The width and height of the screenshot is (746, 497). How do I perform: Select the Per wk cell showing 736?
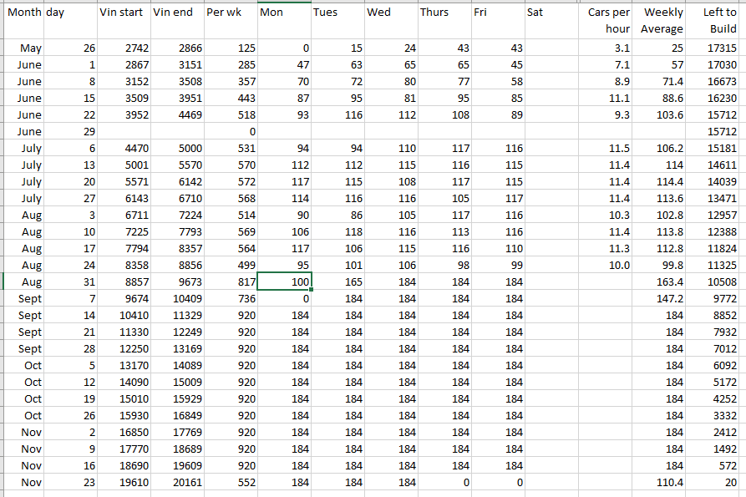pyautogui.click(x=230, y=299)
